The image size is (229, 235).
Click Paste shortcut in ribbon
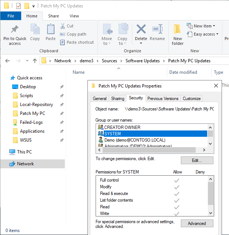[77, 42]
